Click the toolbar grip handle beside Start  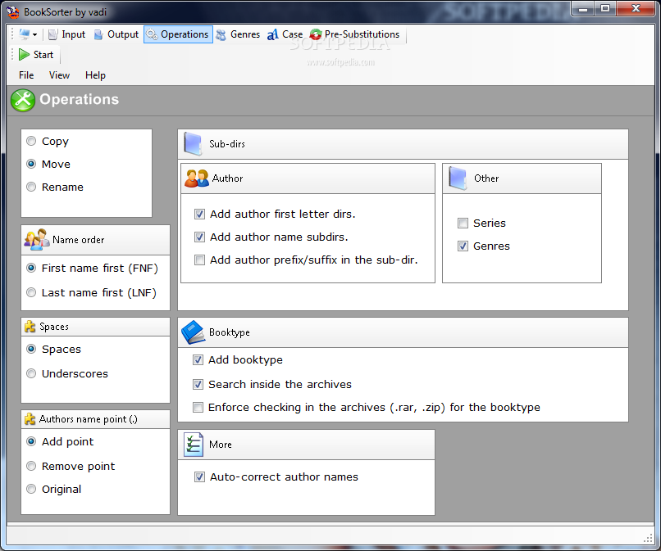coord(12,55)
